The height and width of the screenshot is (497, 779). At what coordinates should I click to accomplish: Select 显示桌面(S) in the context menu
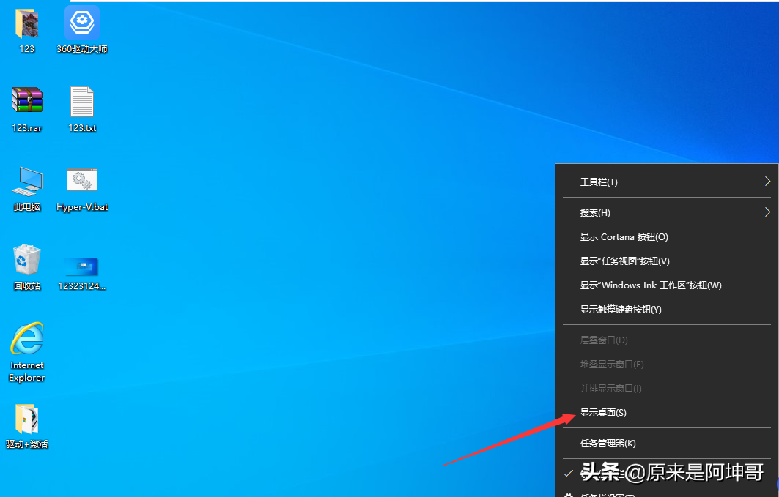click(603, 412)
